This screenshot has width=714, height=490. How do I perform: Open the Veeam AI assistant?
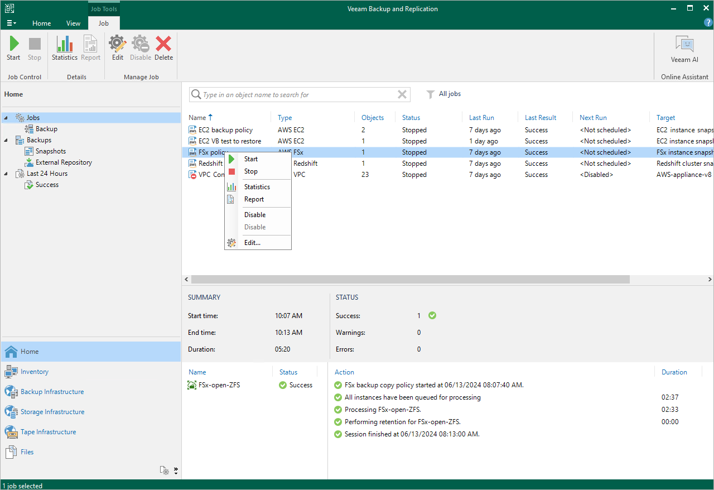point(684,50)
